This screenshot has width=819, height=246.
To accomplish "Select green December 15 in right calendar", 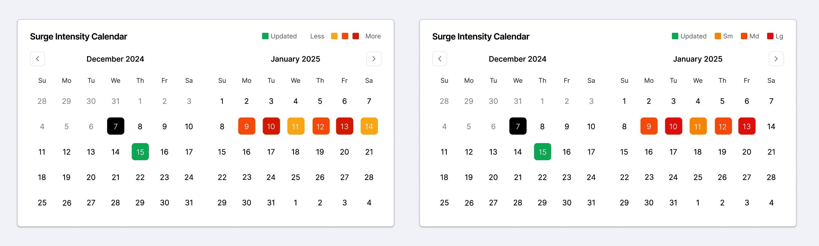I will (542, 152).
